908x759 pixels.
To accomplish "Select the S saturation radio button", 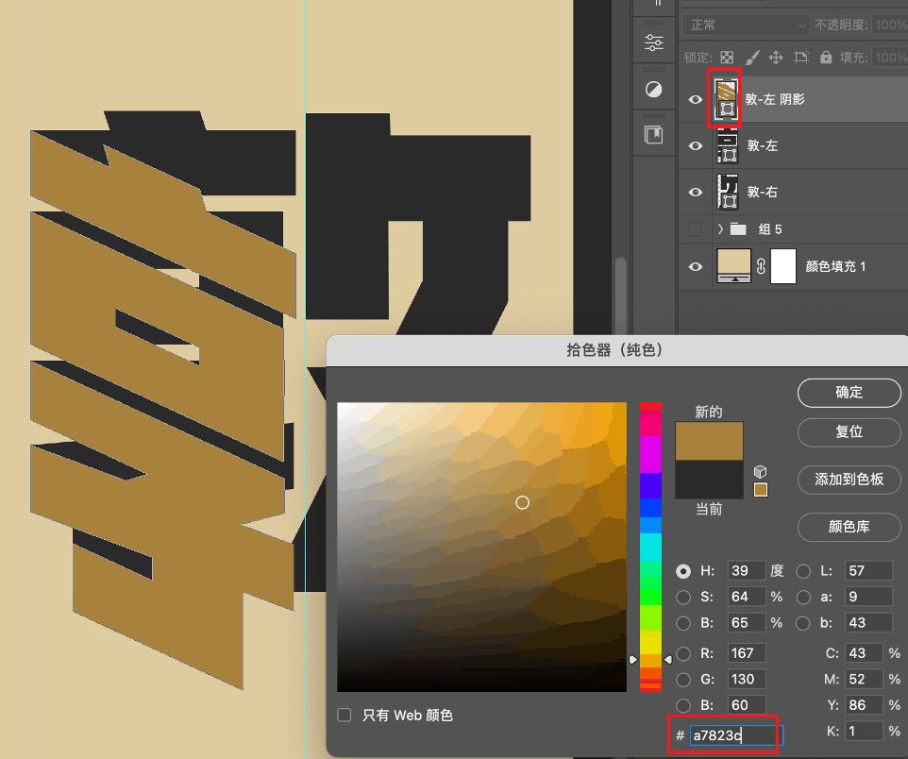I will click(x=683, y=597).
